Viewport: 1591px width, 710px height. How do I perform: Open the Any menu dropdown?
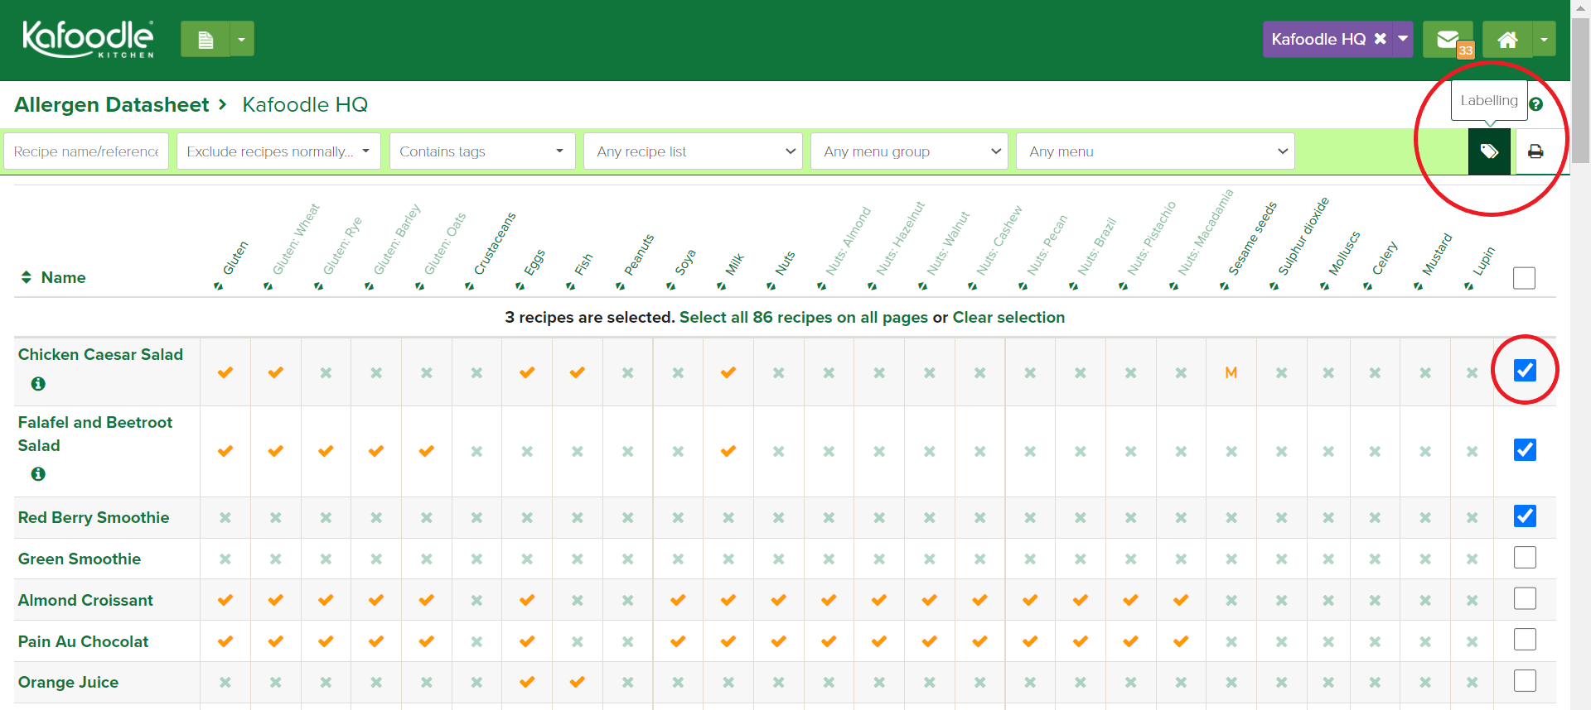click(x=1155, y=151)
